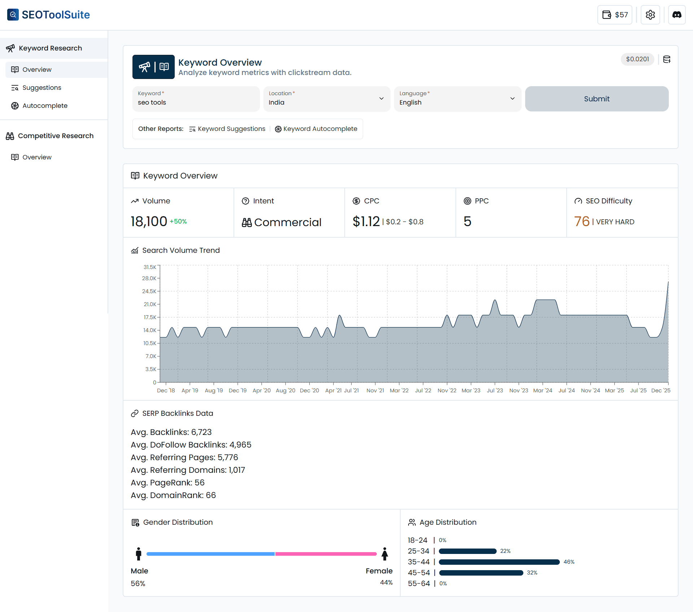Open the Keyword Suggestions report link

pos(227,129)
